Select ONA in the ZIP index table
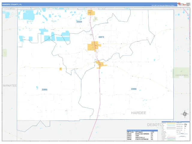The image size is (192, 144). 137,136
